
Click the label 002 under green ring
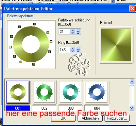tap(44, 108)
